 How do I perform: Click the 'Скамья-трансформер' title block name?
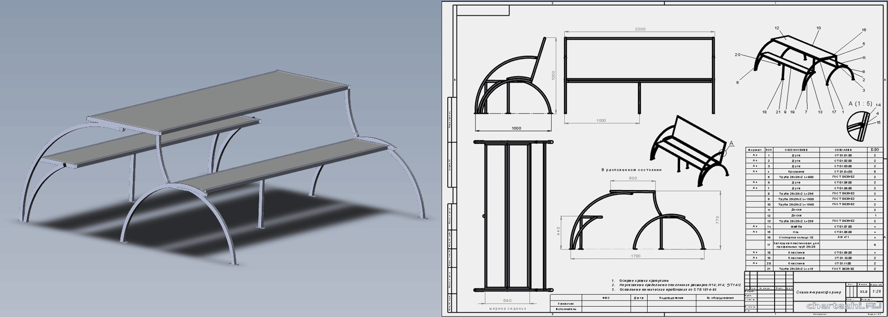coord(819,292)
